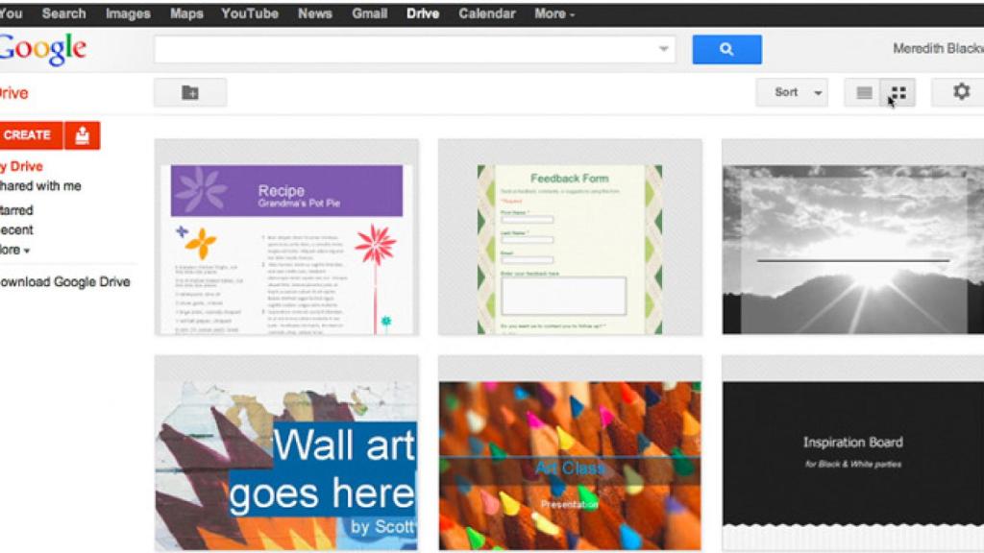Open Calendar from the top navigation
Image resolution: width=984 pixels, height=553 pixels.
click(487, 13)
